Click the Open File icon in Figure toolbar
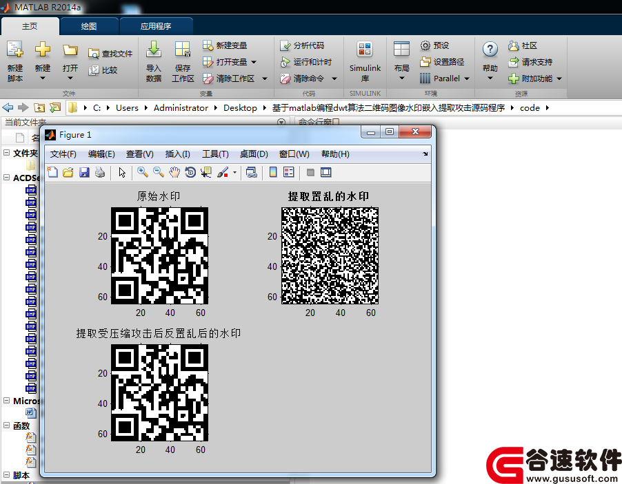Viewport: 622px width, 484px height. pos(68,172)
